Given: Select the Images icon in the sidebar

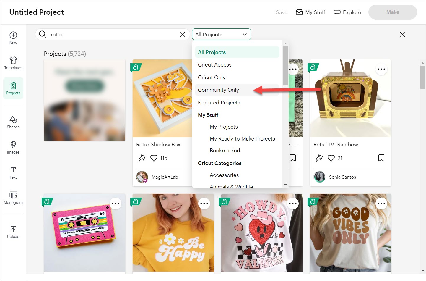Looking at the screenshot, I should point(13,147).
